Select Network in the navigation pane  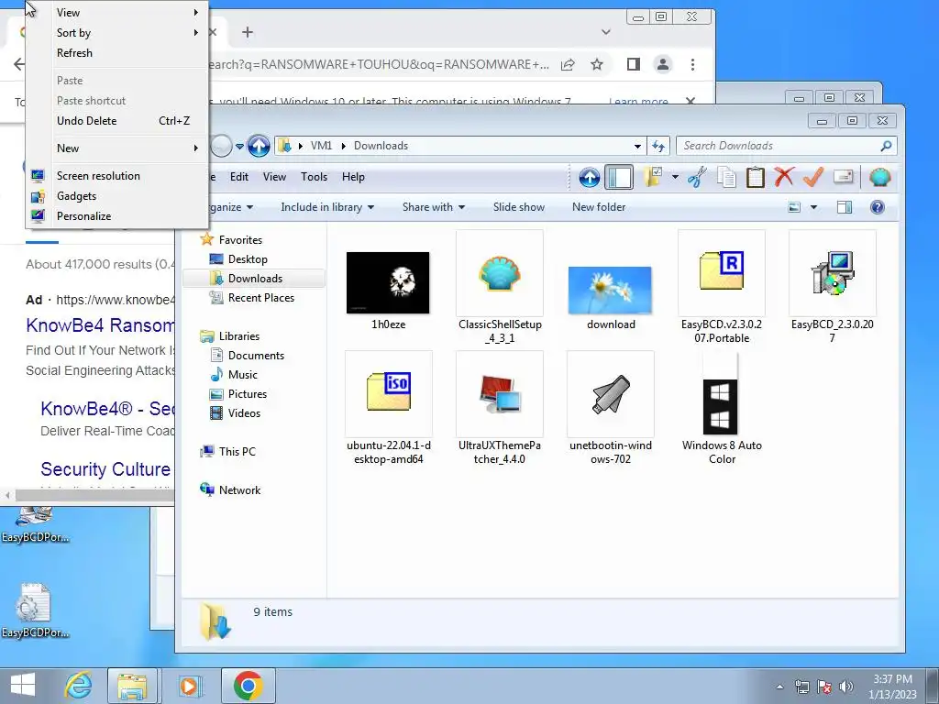point(239,489)
